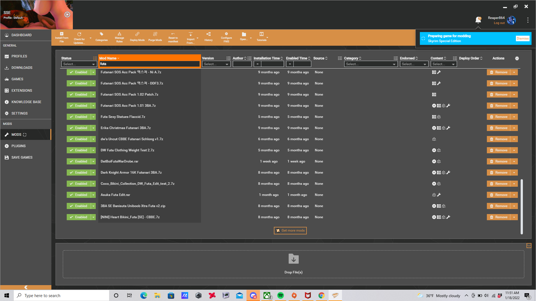The width and height of the screenshot is (536, 301).
Task: Open table settings gear icon
Action: 517,58
